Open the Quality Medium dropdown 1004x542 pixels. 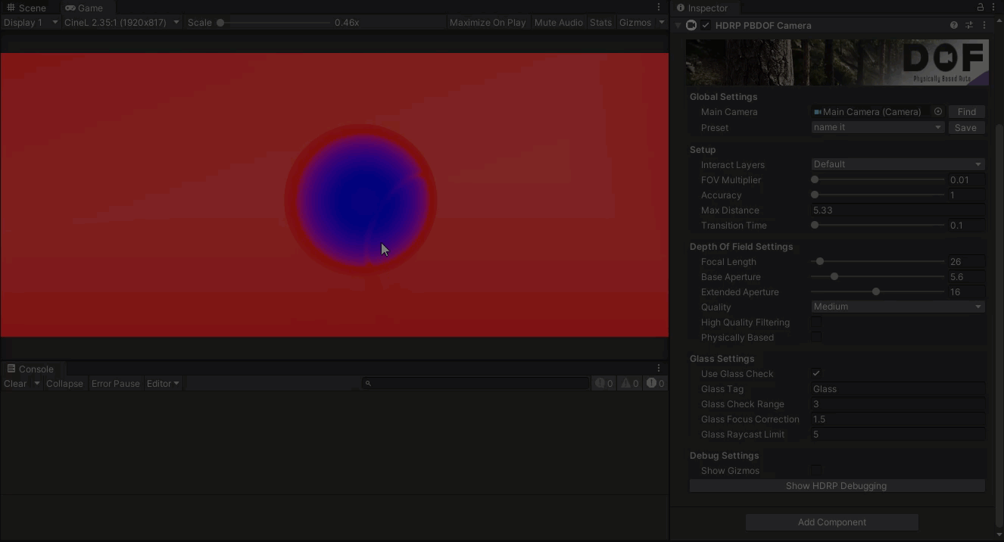[898, 307]
